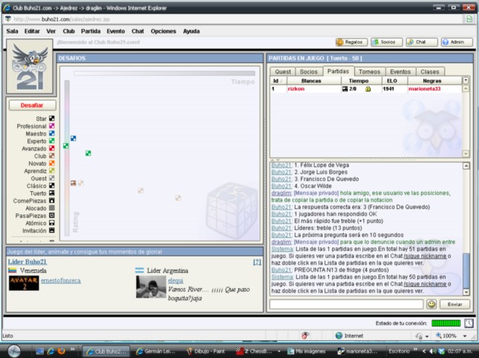Viewport: 479px width, 358px height.
Task: Open the Dibujo - Paint taskbar item
Action: point(206,351)
